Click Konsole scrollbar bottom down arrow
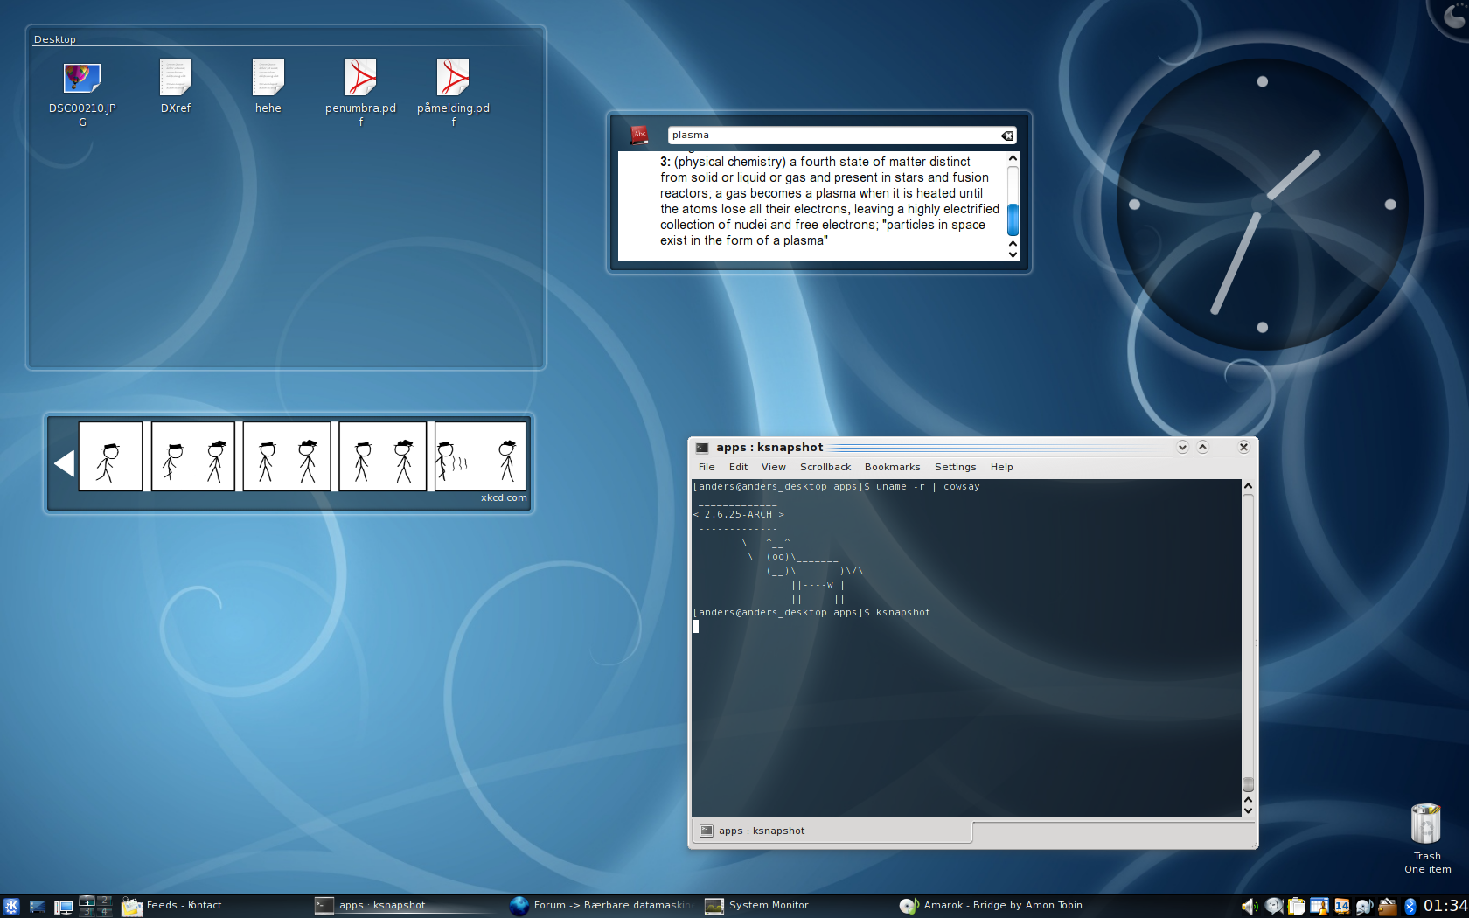 (x=1249, y=810)
